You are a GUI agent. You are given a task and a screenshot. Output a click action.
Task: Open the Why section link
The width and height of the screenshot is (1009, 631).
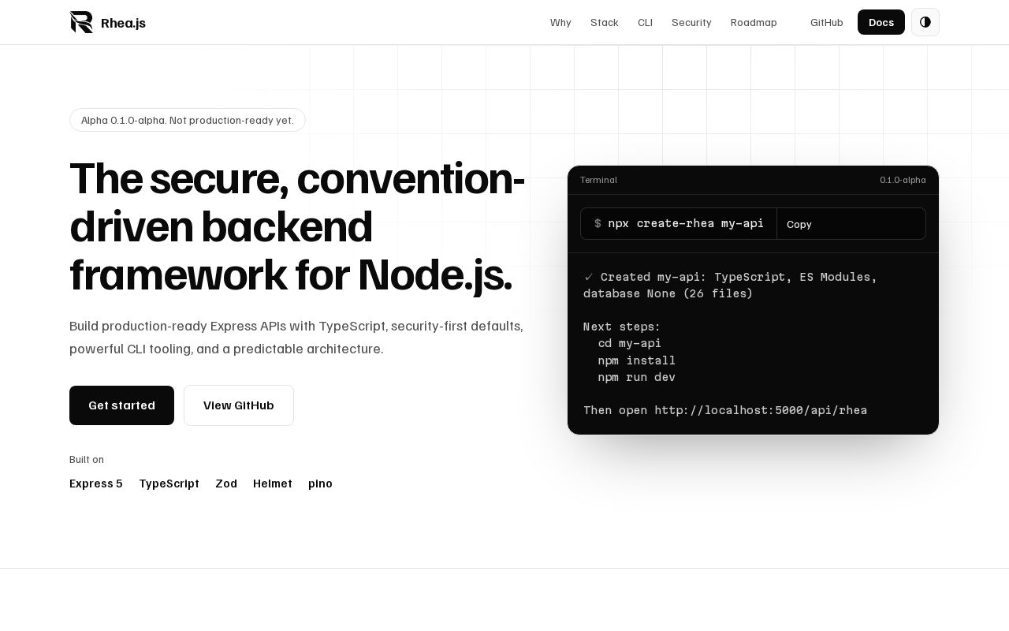coord(560,22)
